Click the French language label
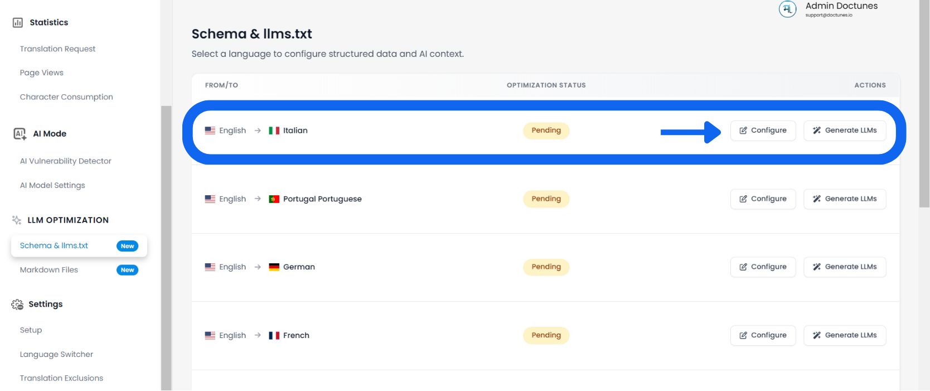The width and height of the screenshot is (930, 391). tap(296, 336)
